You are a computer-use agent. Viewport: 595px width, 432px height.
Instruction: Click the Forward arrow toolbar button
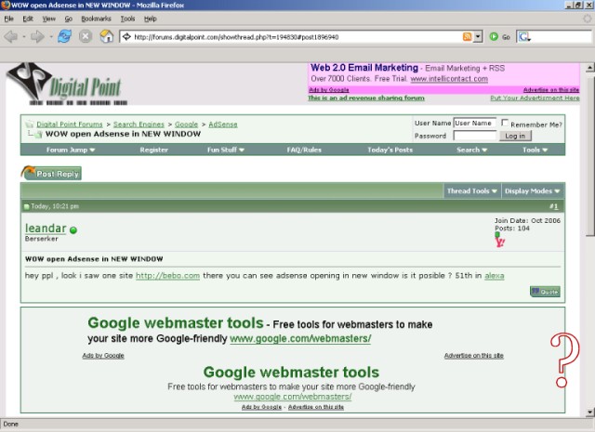37,37
